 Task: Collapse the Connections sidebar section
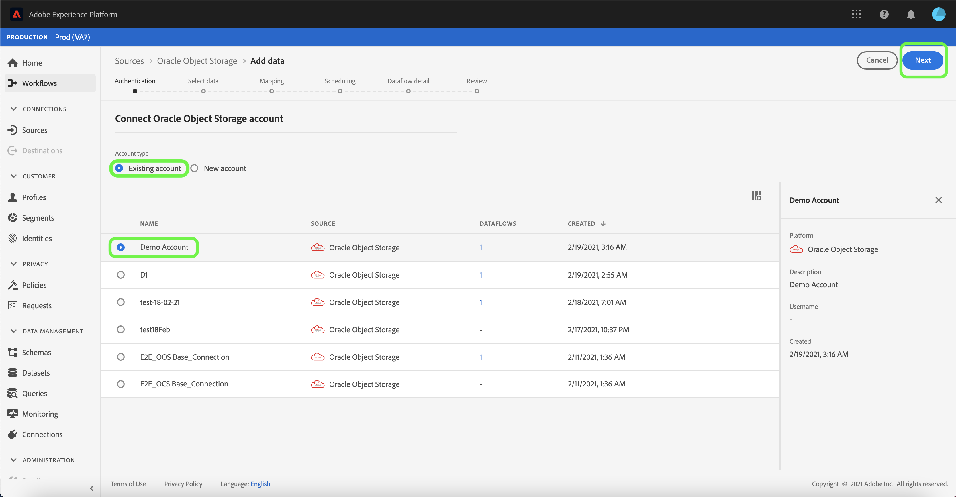click(x=14, y=109)
